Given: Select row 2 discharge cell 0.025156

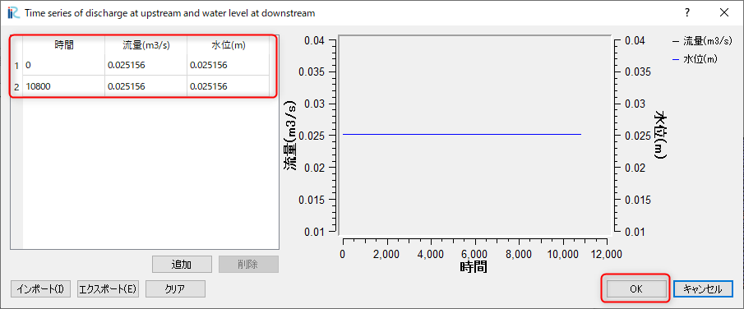Looking at the screenshot, I should pyautogui.click(x=146, y=86).
